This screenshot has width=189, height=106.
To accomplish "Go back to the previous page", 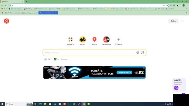I will [x=2, y=5].
